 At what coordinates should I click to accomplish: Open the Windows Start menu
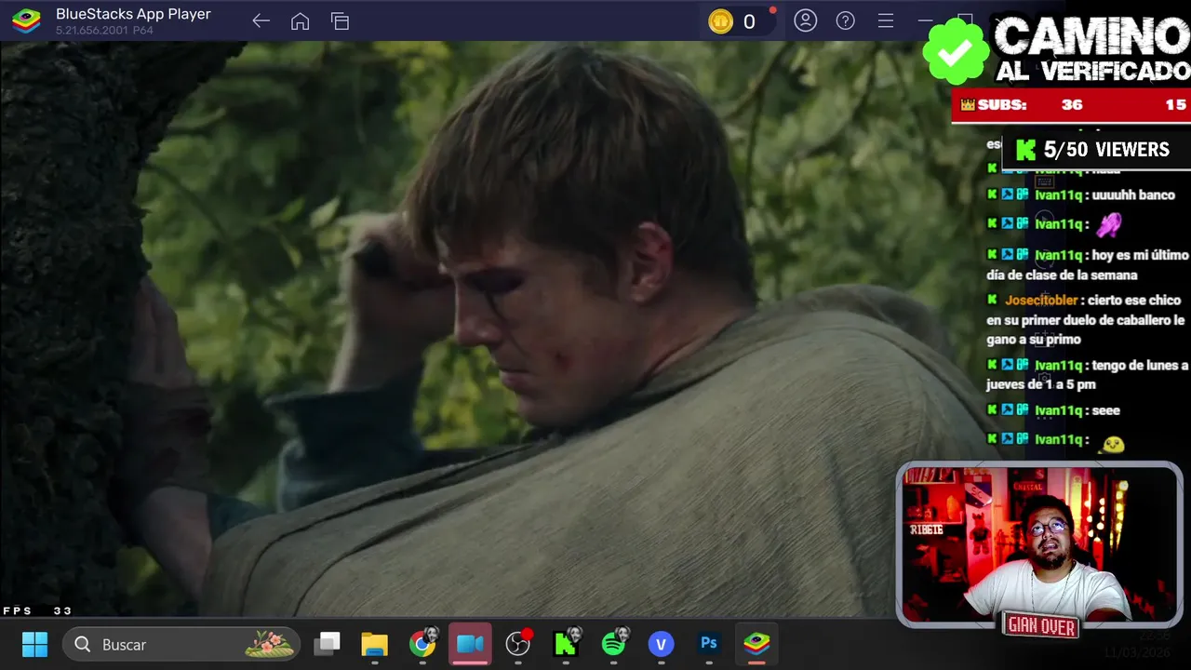[x=34, y=644]
